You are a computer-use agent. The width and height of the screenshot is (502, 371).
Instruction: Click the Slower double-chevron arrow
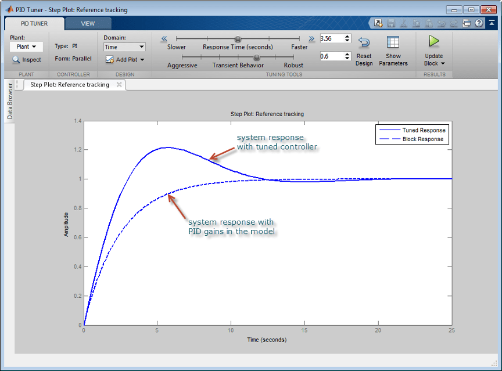pos(164,39)
